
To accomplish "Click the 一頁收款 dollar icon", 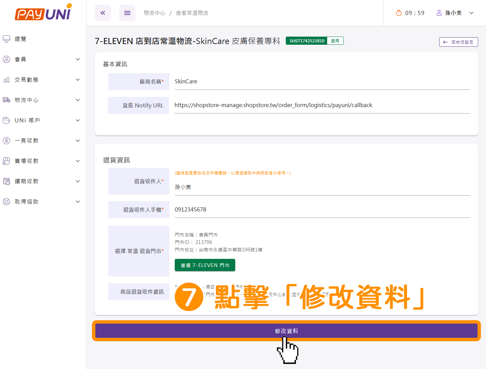I will 6,141.
